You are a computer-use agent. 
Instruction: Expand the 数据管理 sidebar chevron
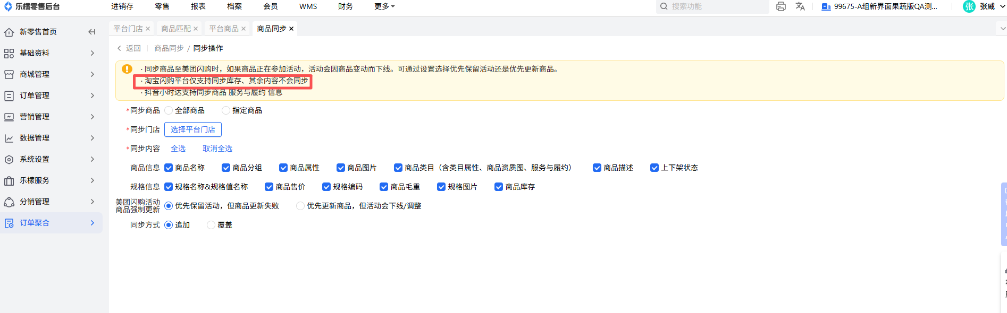coord(93,138)
